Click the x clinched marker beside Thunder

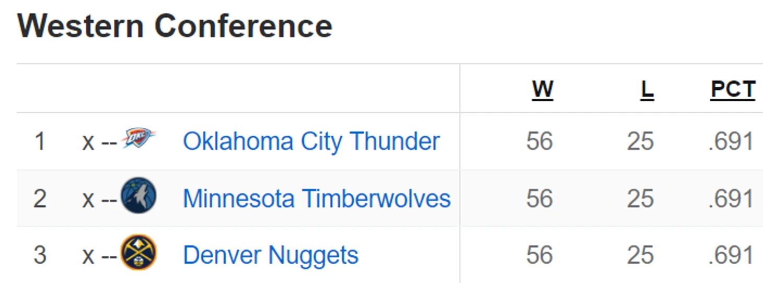88,143
